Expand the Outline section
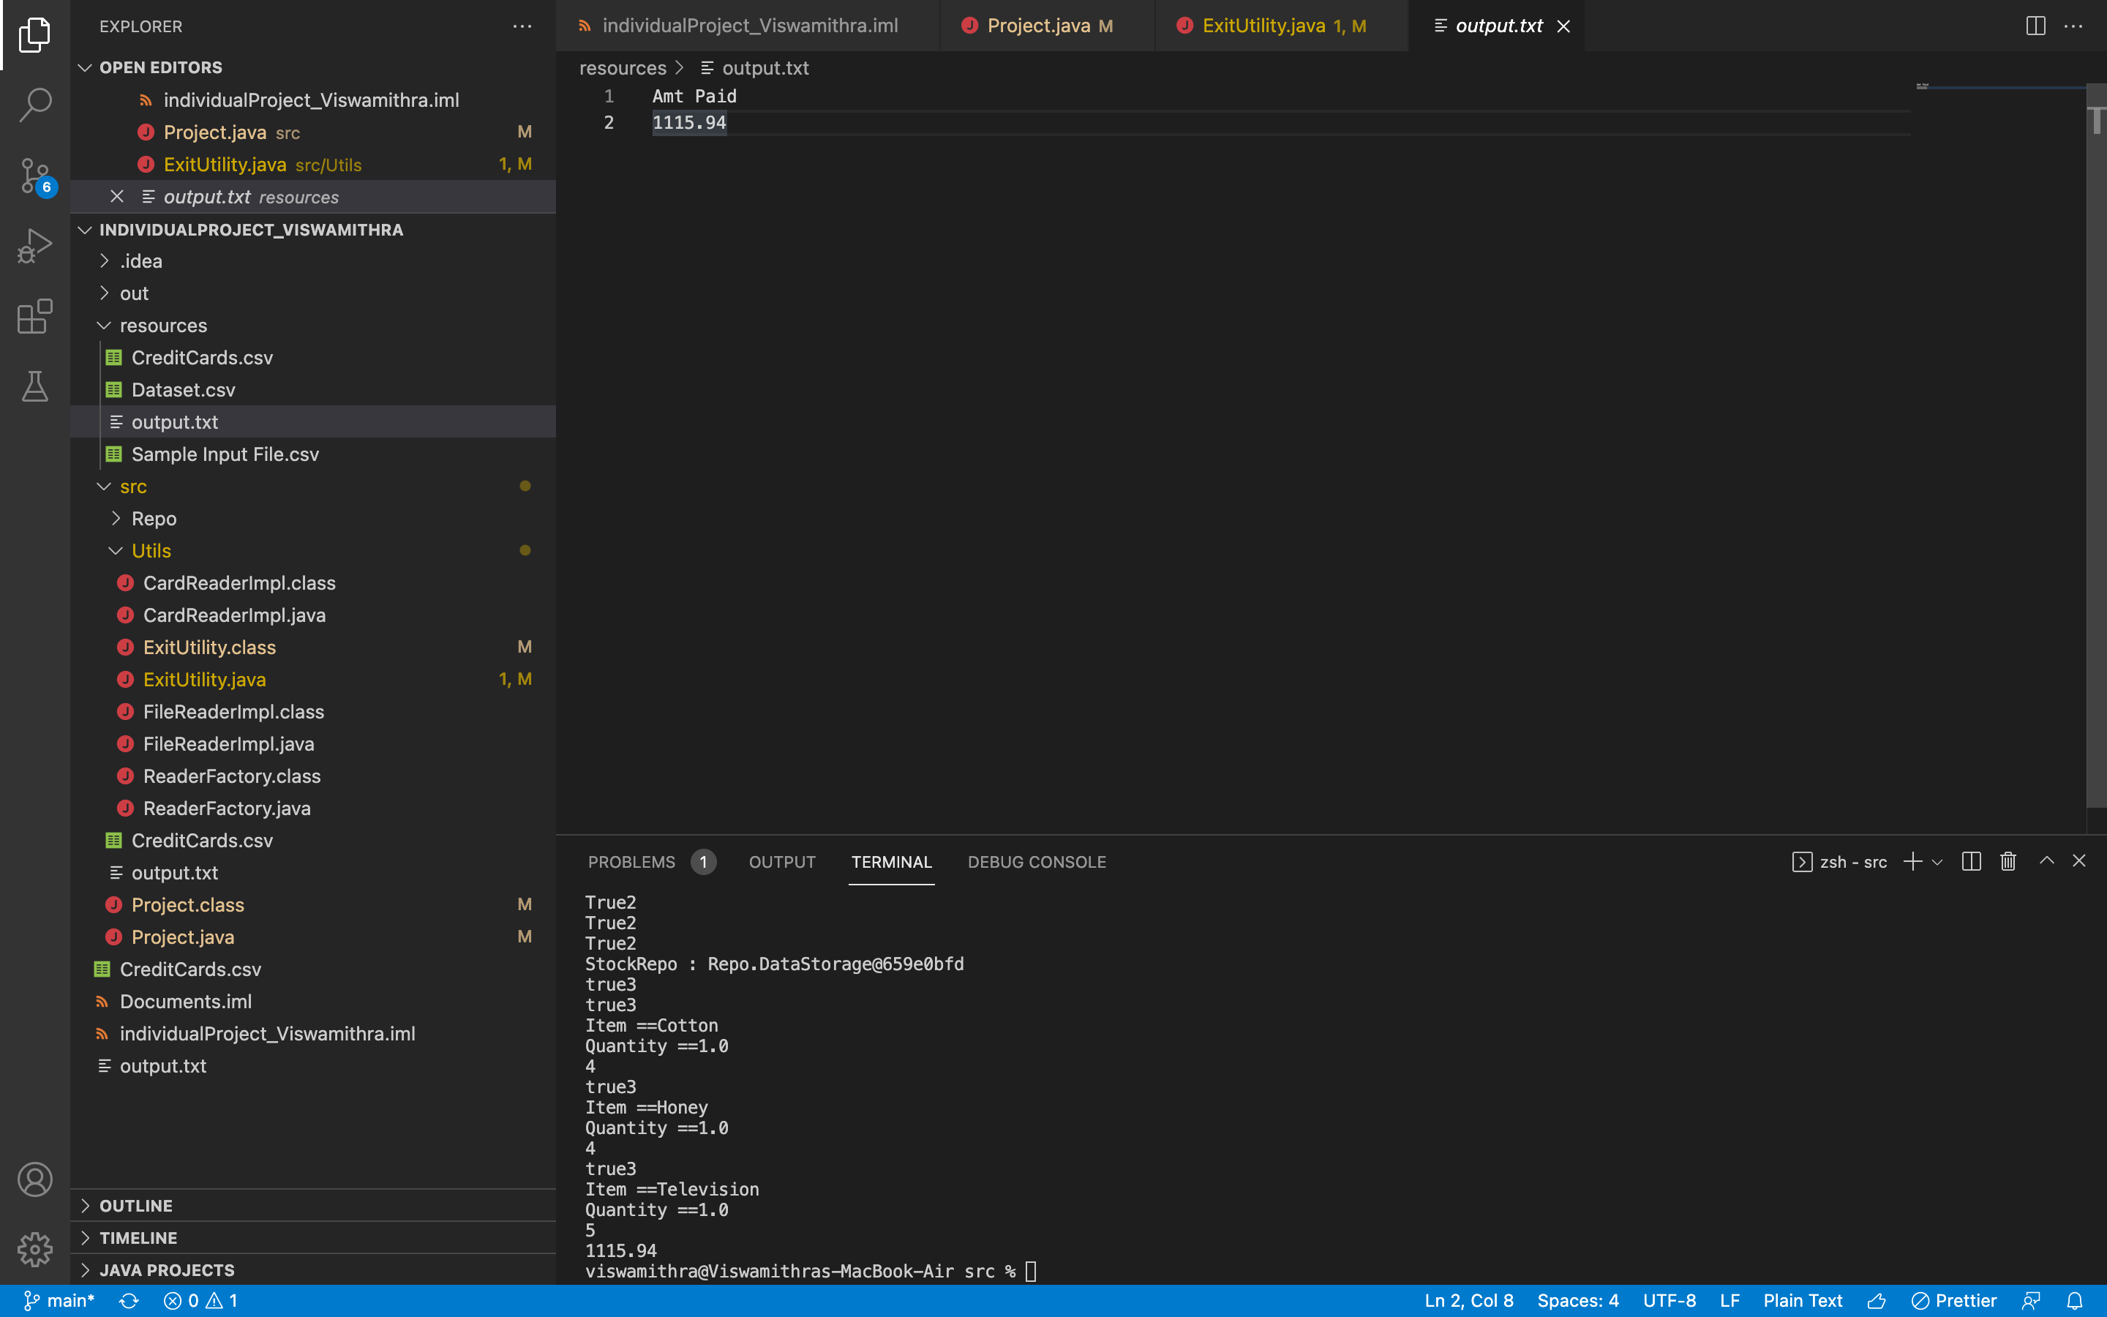The height and width of the screenshot is (1317, 2107). (x=86, y=1206)
